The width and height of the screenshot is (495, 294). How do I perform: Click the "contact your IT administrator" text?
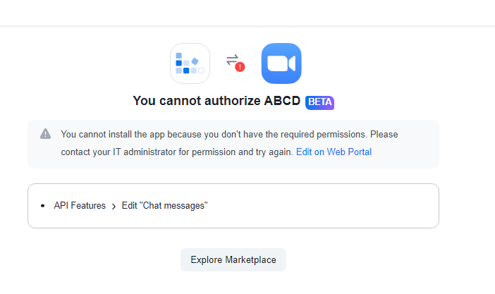pos(177,152)
